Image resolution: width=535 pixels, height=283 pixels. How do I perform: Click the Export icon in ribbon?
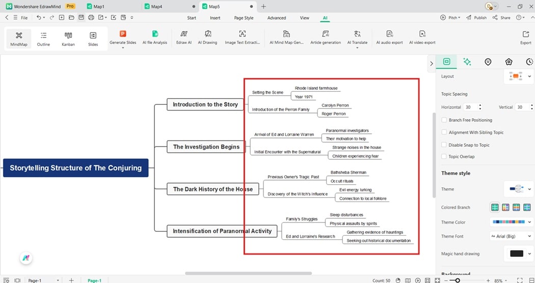pyautogui.click(x=525, y=34)
